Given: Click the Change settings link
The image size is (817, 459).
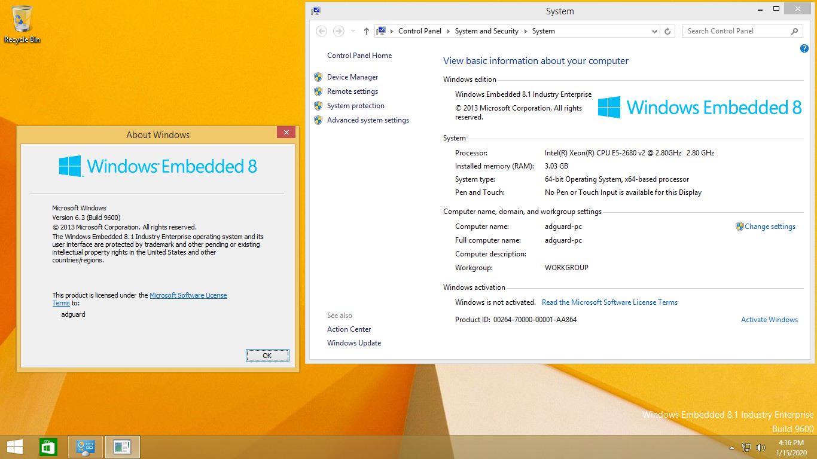Looking at the screenshot, I should [770, 227].
